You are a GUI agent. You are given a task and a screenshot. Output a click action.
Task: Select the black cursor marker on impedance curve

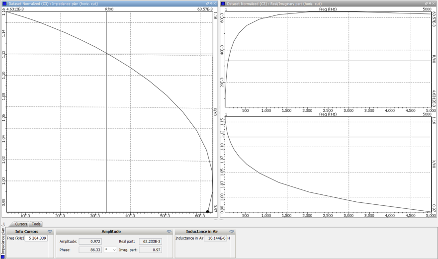(x=207, y=212)
